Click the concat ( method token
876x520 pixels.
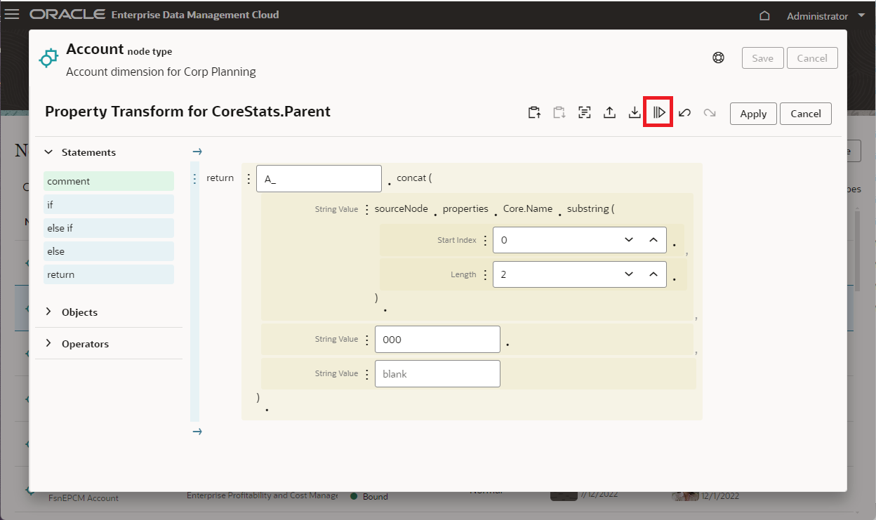[414, 178]
